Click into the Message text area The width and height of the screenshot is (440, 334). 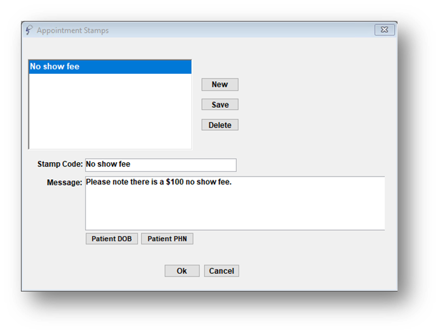pyautogui.click(x=235, y=203)
